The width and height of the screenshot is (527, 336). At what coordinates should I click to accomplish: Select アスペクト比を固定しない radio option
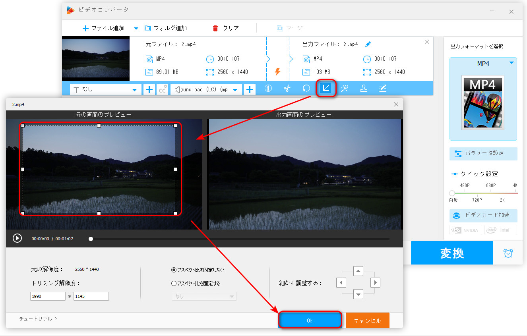(174, 270)
